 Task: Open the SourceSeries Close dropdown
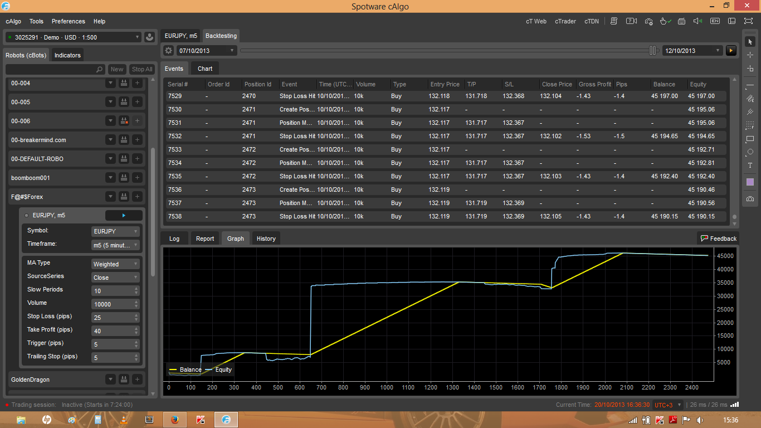coord(115,278)
